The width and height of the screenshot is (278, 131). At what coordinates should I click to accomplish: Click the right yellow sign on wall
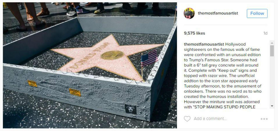click(75, 92)
